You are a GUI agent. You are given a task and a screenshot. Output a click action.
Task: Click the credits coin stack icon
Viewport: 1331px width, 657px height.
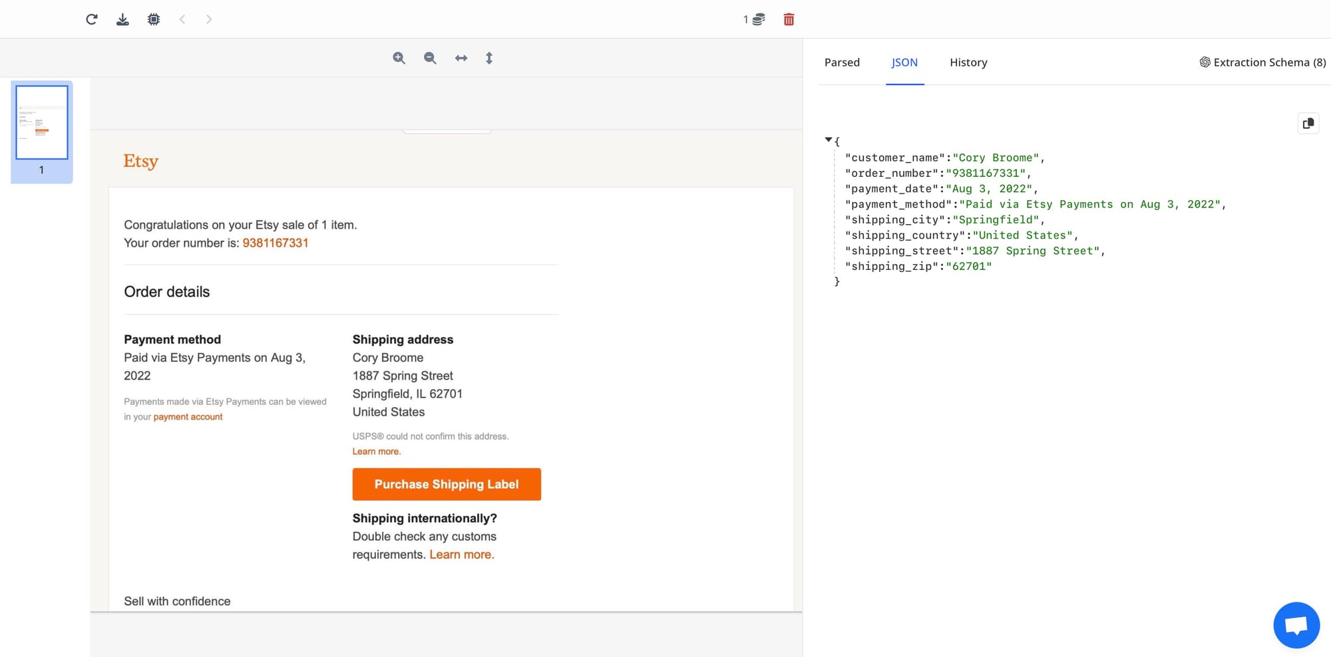click(x=758, y=19)
